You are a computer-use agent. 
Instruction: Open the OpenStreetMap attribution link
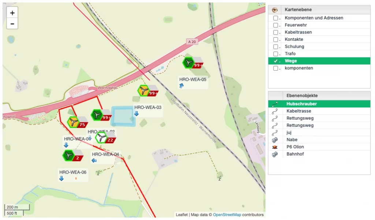click(x=227, y=215)
